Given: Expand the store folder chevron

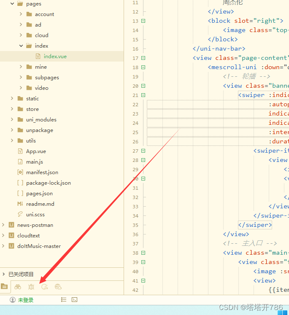Looking at the screenshot, I should (12, 109).
